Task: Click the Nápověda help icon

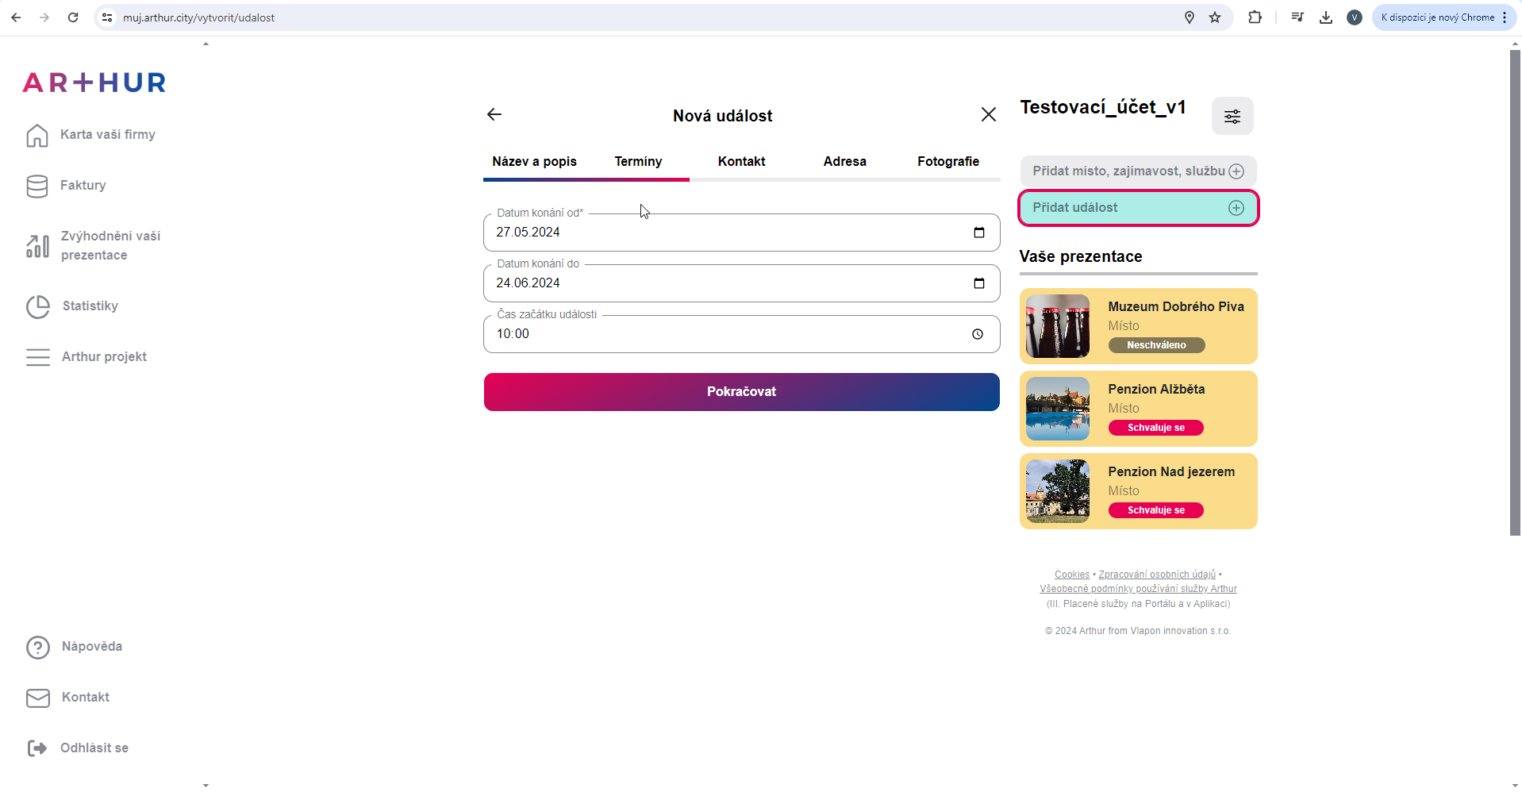Action: (37, 648)
